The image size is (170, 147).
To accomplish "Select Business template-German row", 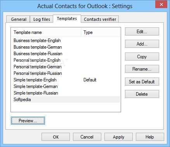I will click(66, 47).
